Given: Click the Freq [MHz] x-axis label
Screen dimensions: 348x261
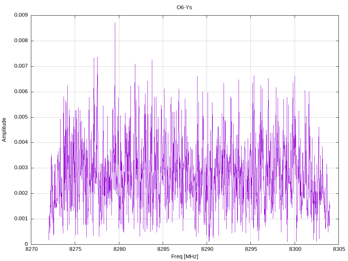Looking at the screenshot, I should [185, 257].
